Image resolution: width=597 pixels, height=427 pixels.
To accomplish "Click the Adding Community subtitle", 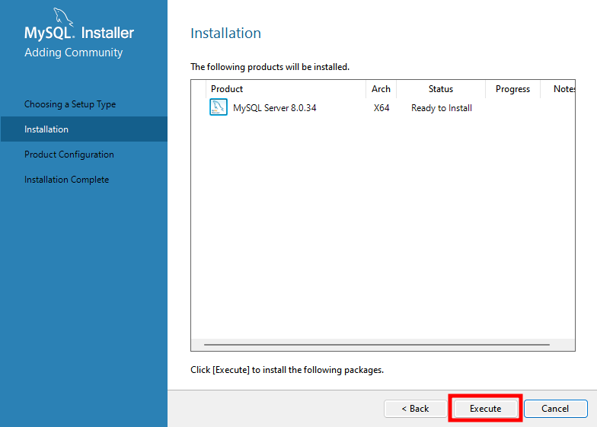I will [x=73, y=52].
